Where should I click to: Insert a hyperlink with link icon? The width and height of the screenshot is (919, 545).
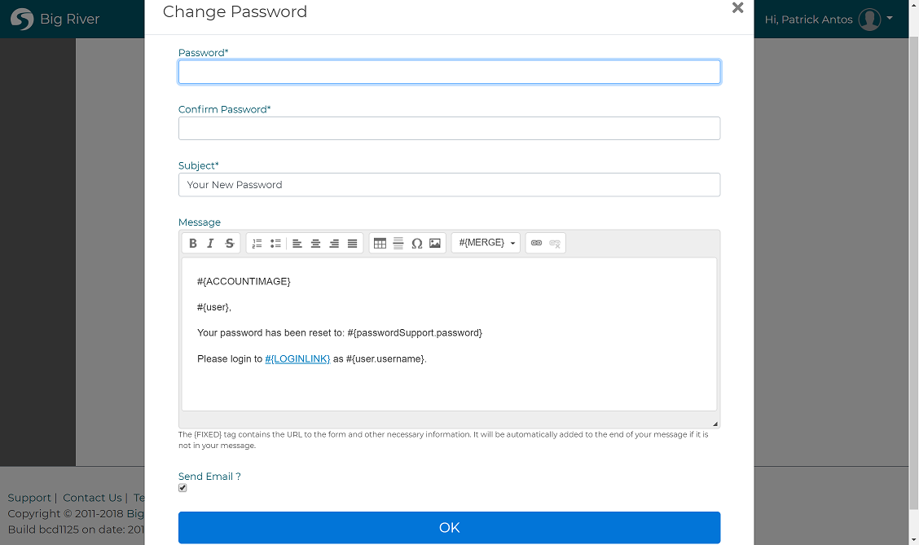[536, 244]
